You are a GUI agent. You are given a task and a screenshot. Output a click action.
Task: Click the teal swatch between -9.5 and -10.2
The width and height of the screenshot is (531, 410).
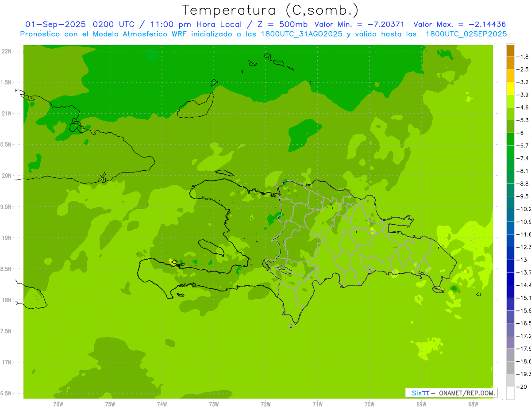[510, 203]
